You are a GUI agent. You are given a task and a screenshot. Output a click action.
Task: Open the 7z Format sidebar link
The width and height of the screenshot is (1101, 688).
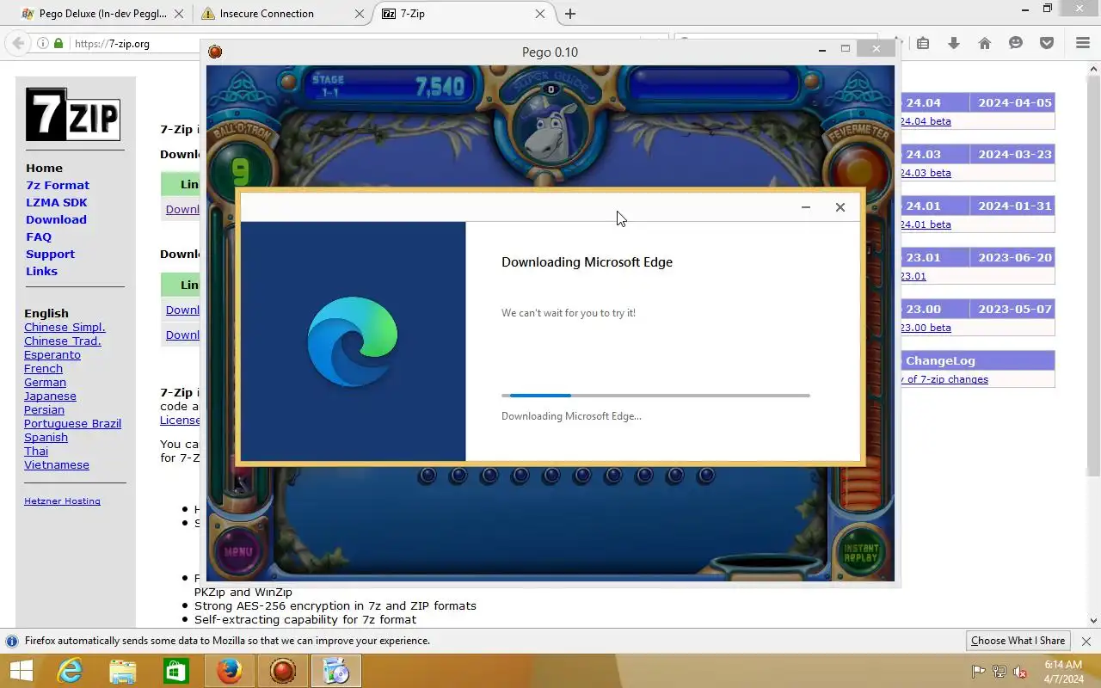pyautogui.click(x=58, y=185)
